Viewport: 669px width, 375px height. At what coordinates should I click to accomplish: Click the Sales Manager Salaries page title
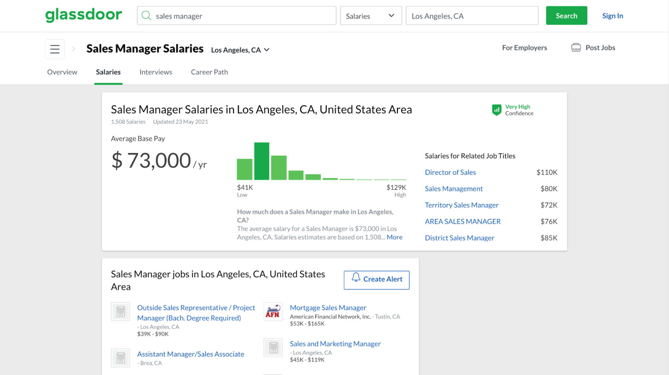[x=145, y=48]
